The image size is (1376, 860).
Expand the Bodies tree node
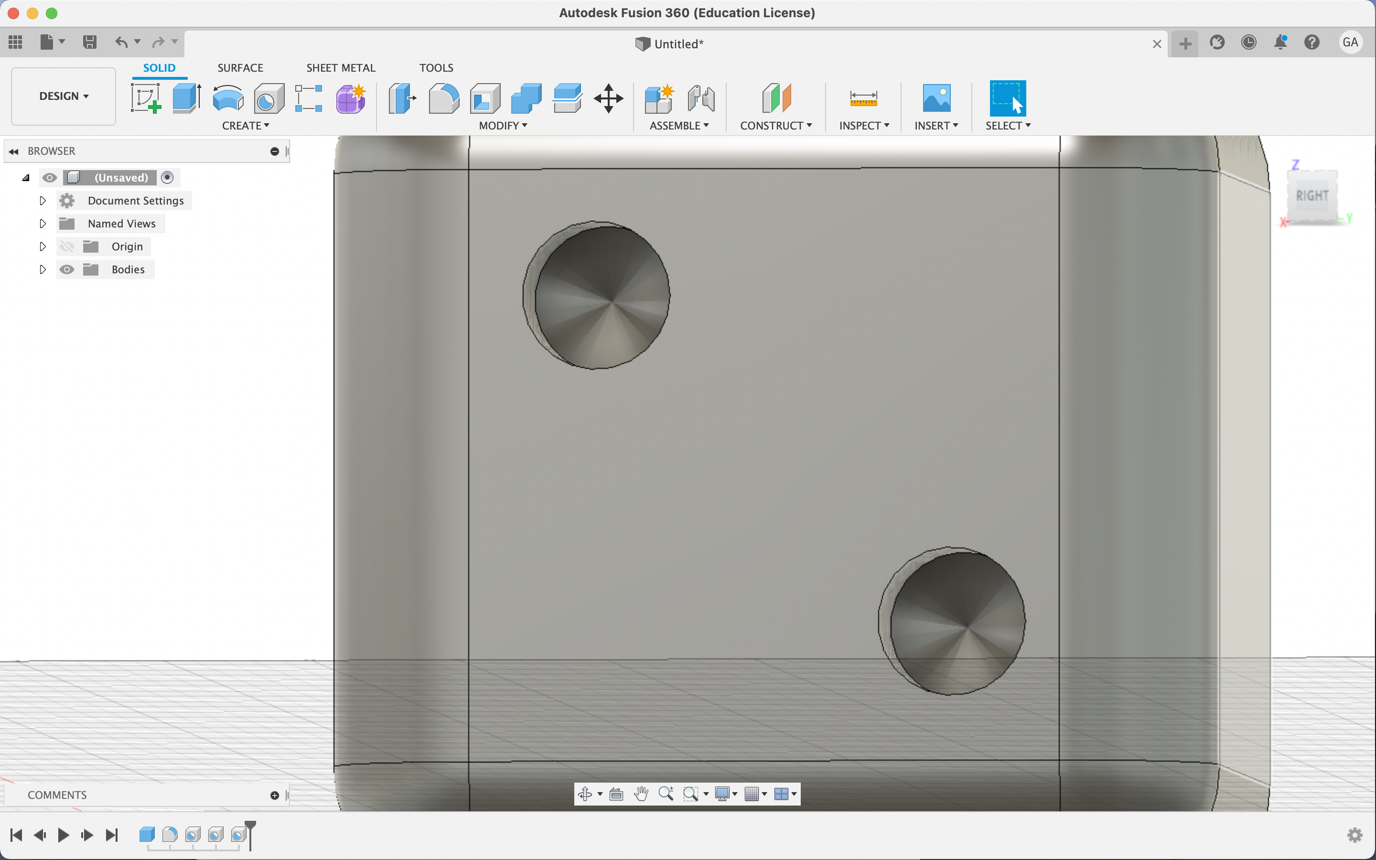point(42,269)
